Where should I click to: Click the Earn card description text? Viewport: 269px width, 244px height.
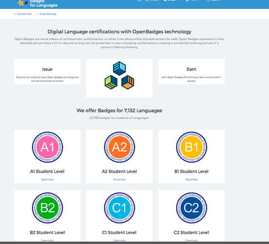tap(192, 79)
